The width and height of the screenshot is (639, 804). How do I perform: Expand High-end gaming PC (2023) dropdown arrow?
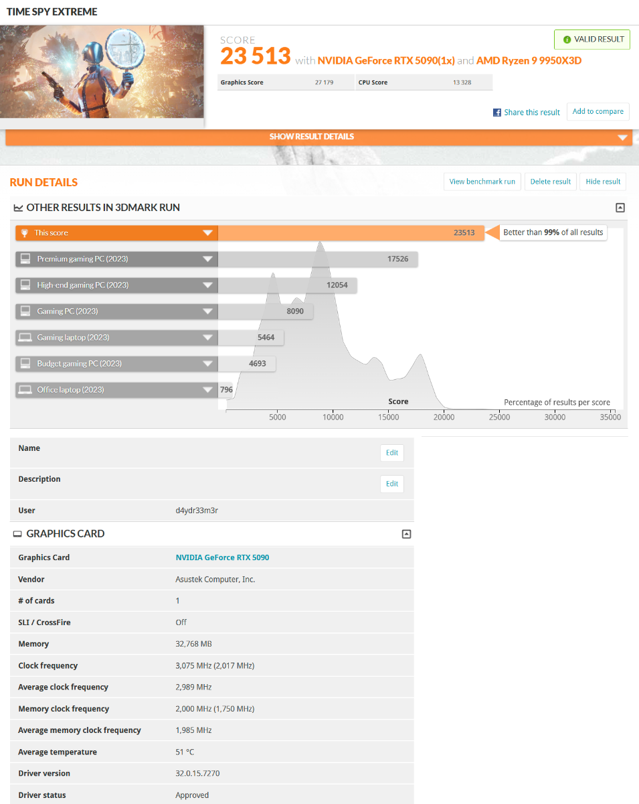coord(207,285)
